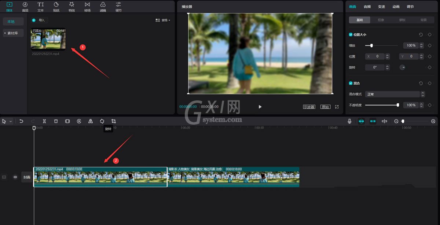440x225 pixels.
Task: Click the 202201292231.mp4 file name text
Action: coord(45,54)
